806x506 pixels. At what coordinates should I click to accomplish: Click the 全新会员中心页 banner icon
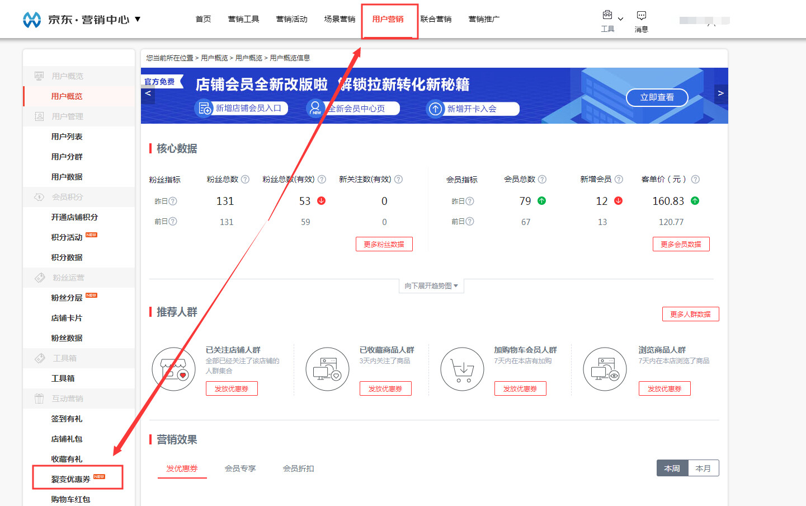click(x=316, y=108)
